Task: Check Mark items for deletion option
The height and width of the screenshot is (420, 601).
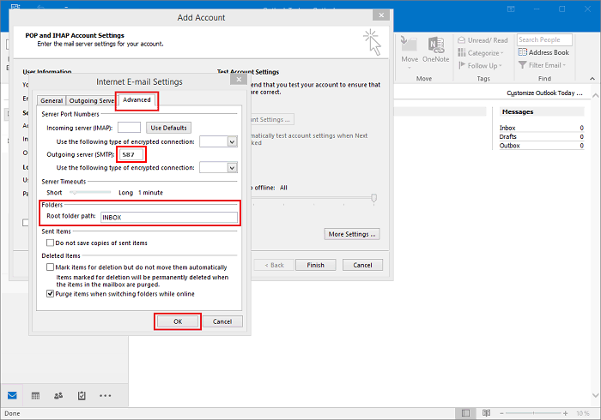Action: [50, 267]
